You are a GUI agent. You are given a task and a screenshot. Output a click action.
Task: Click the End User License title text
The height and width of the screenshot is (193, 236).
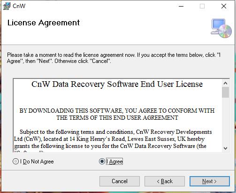click(x=117, y=84)
